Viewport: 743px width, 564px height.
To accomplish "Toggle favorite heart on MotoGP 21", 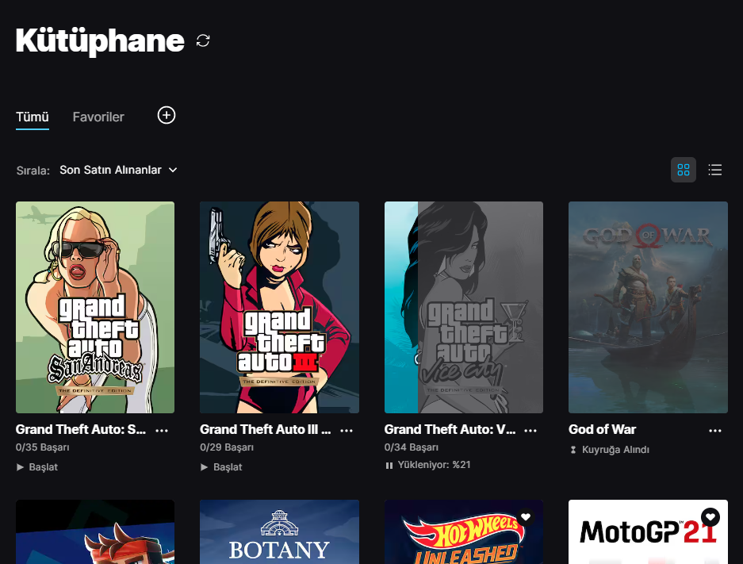I will click(710, 516).
